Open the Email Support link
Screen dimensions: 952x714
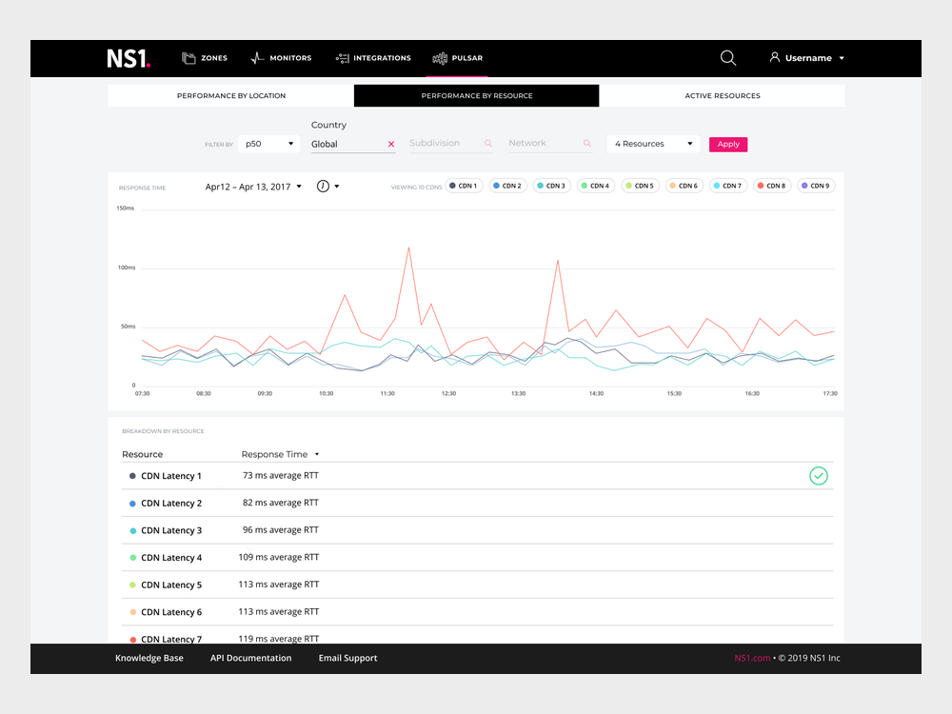347,658
